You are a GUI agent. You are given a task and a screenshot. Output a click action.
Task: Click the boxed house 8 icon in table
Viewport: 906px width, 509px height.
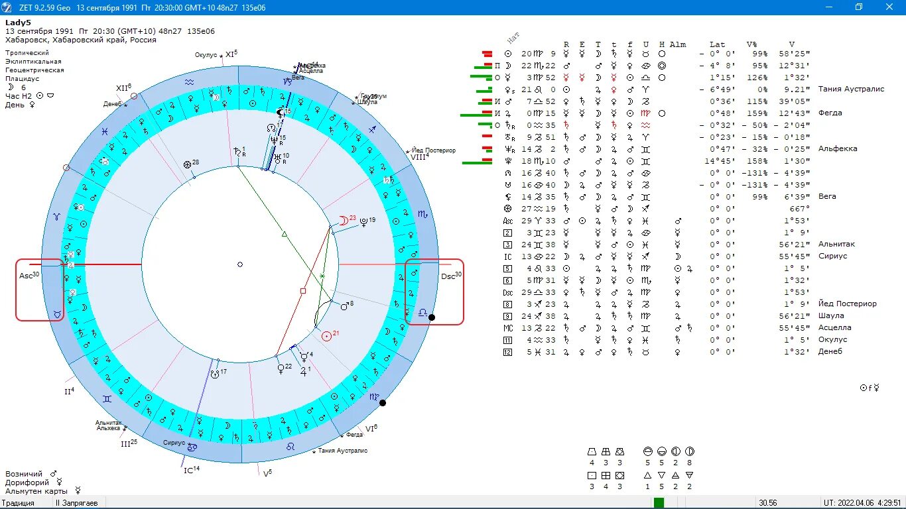click(x=508, y=304)
